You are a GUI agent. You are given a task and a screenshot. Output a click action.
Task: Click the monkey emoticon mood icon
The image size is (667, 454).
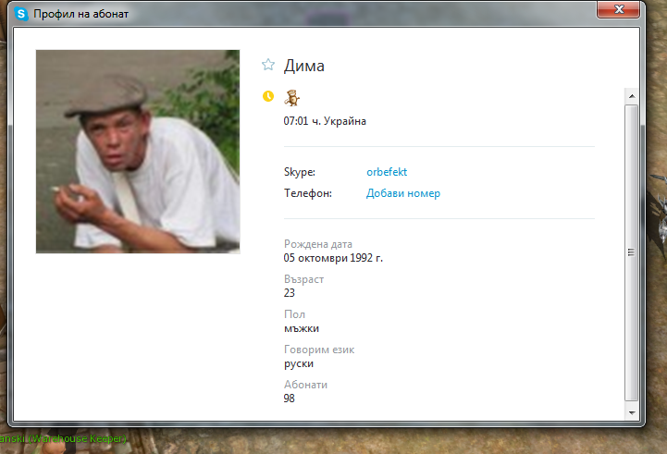(291, 98)
